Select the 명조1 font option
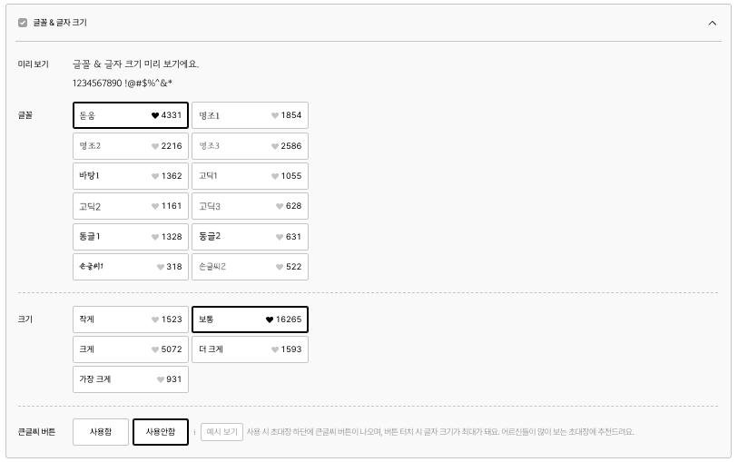 (250, 115)
